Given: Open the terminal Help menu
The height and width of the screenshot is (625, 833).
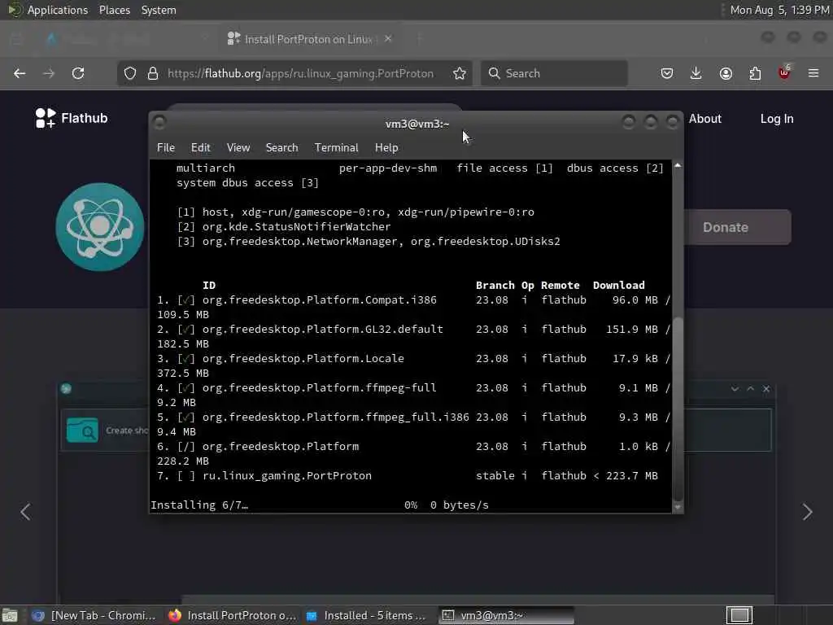Looking at the screenshot, I should point(386,148).
